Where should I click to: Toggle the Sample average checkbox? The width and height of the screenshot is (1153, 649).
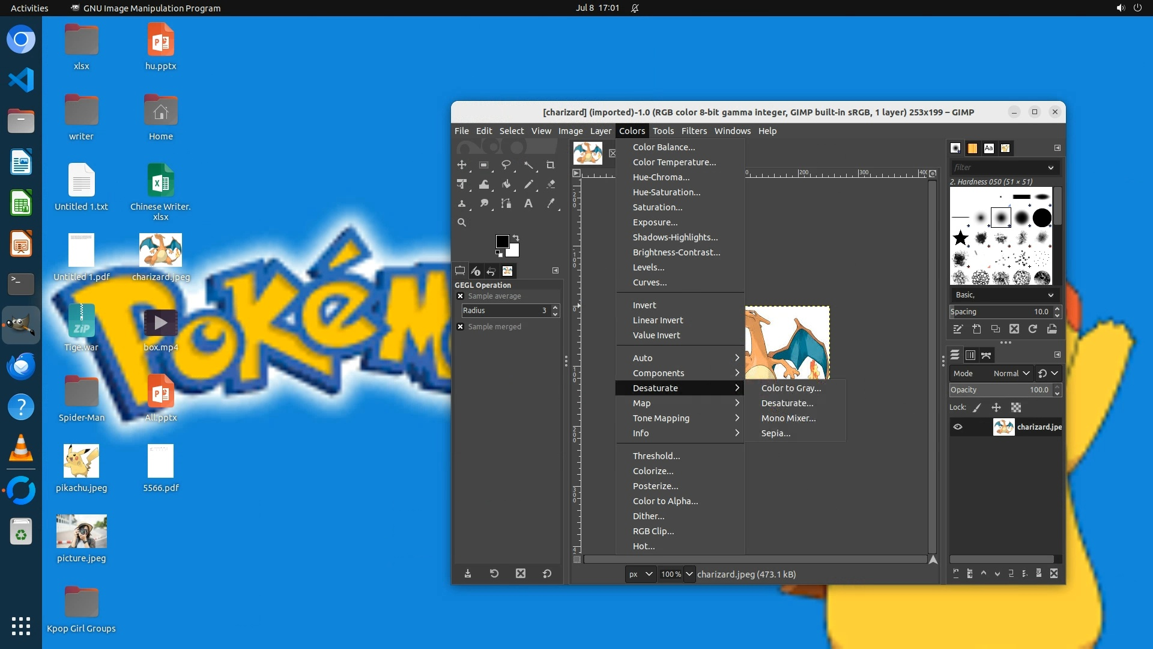pyautogui.click(x=461, y=296)
